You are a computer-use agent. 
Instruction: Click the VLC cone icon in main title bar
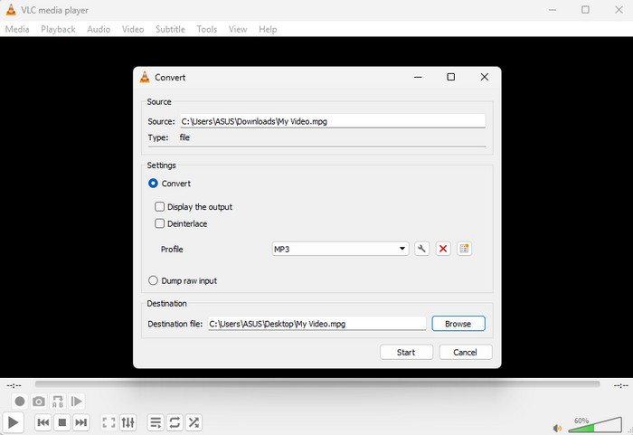(x=11, y=10)
